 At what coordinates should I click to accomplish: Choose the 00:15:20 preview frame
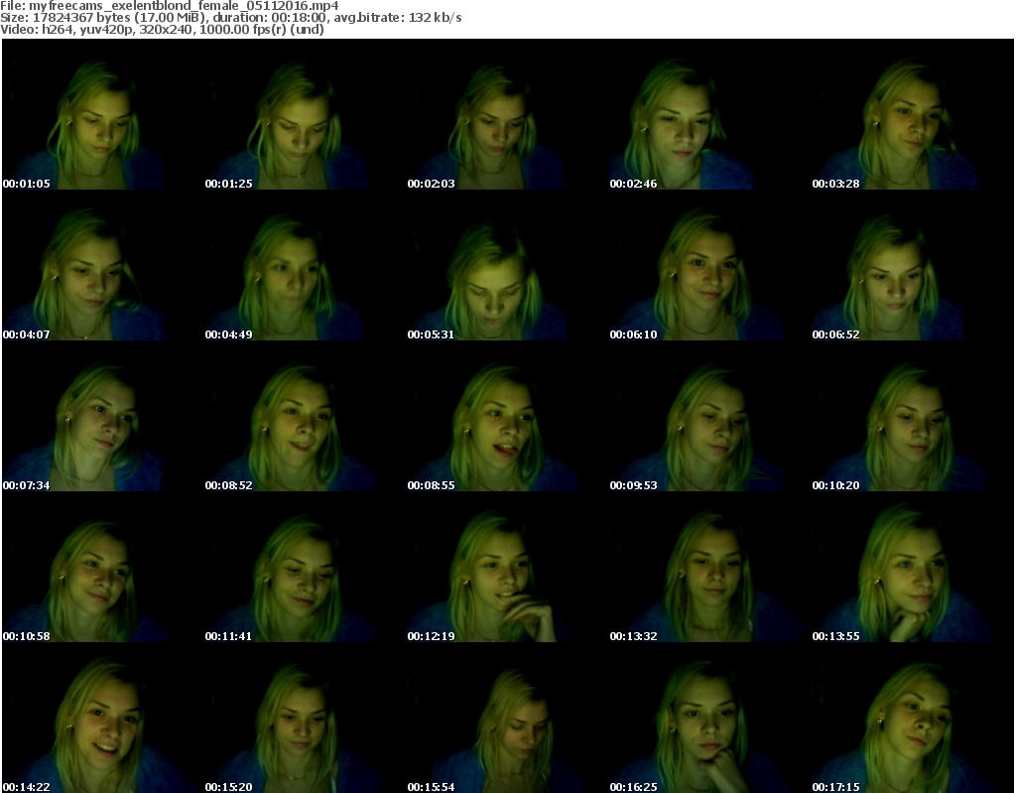pyautogui.click(x=306, y=718)
